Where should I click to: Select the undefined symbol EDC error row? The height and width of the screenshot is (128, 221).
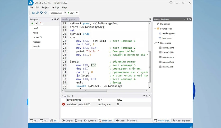[x=106, y=104]
